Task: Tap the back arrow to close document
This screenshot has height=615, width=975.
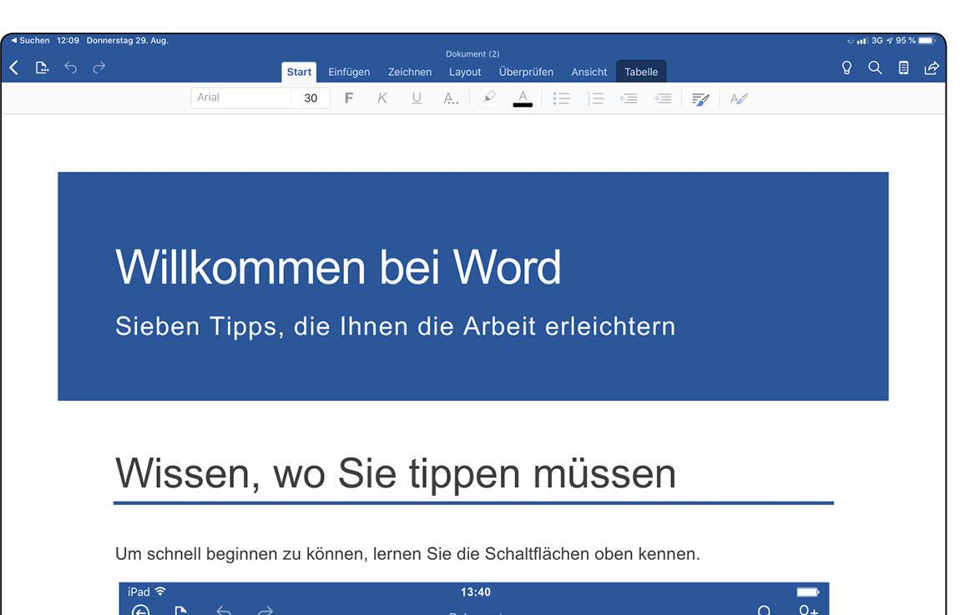Action: [13, 67]
